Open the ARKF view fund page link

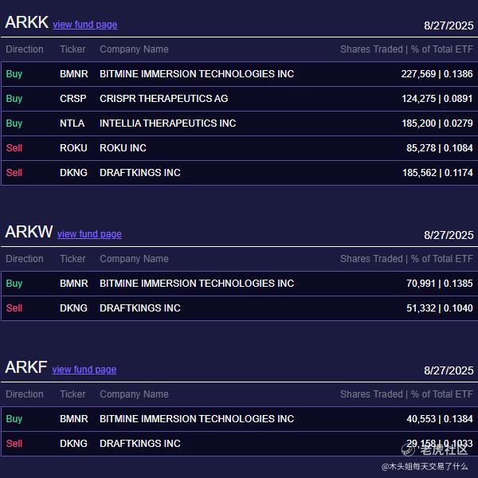(x=84, y=370)
